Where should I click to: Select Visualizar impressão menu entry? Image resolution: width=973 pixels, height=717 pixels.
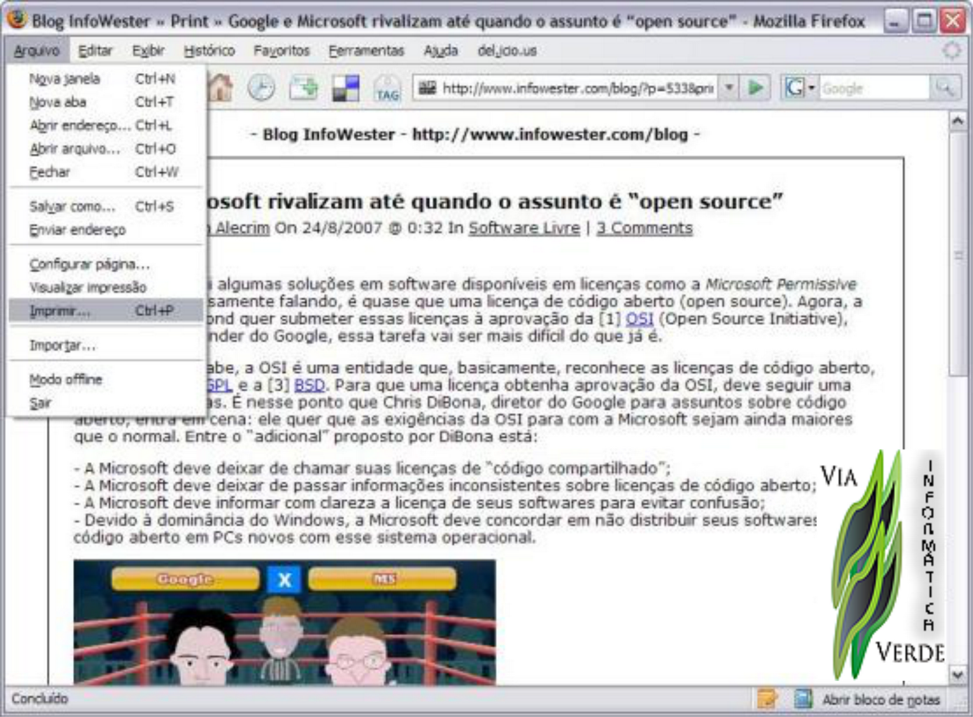coord(106,287)
